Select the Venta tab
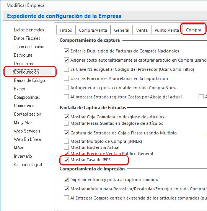207x211 pixels. [142, 30]
